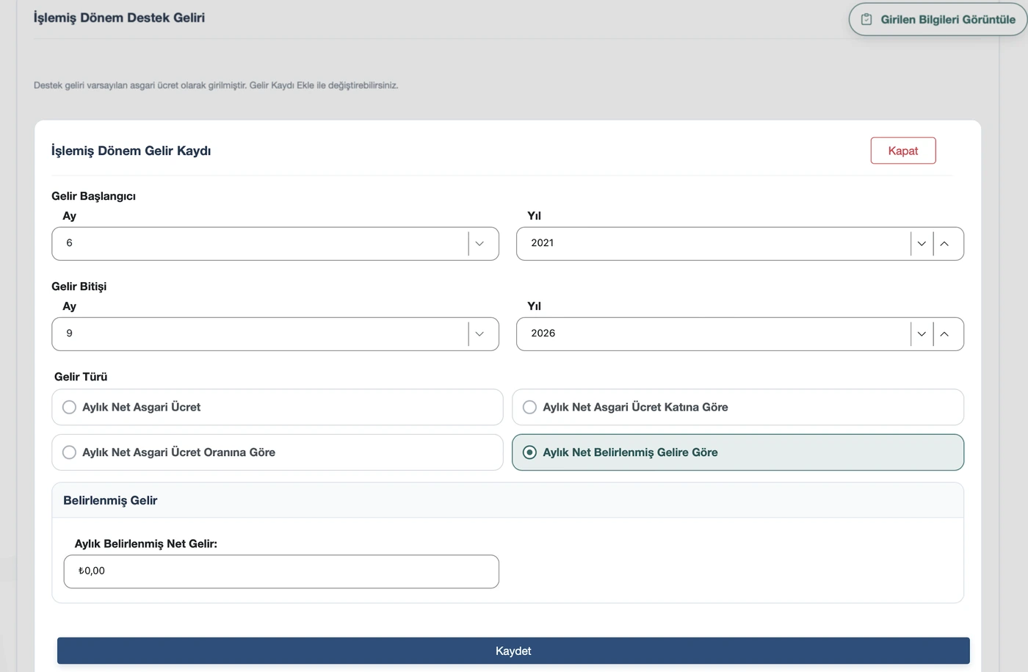Click the clipboard icon in Girilen Bilgileri Görüntüle
Screen dimensions: 1028x672
[866, 19]
